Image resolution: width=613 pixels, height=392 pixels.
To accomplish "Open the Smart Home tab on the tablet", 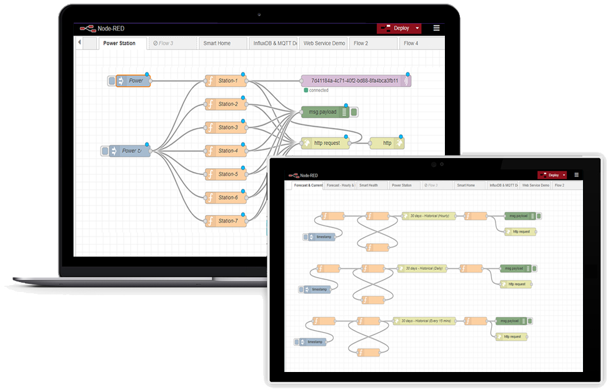I will (x=469, y=186).
